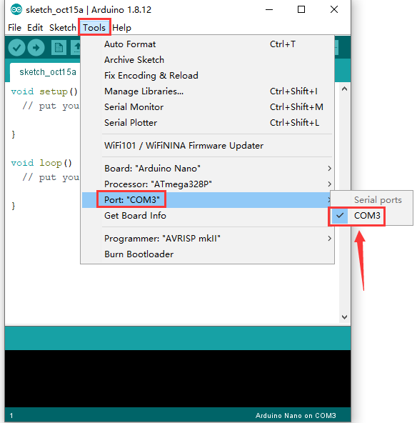The image size is (417, 423).
Task: Launch Serial Plotter from menu
Action: point(207,123)
